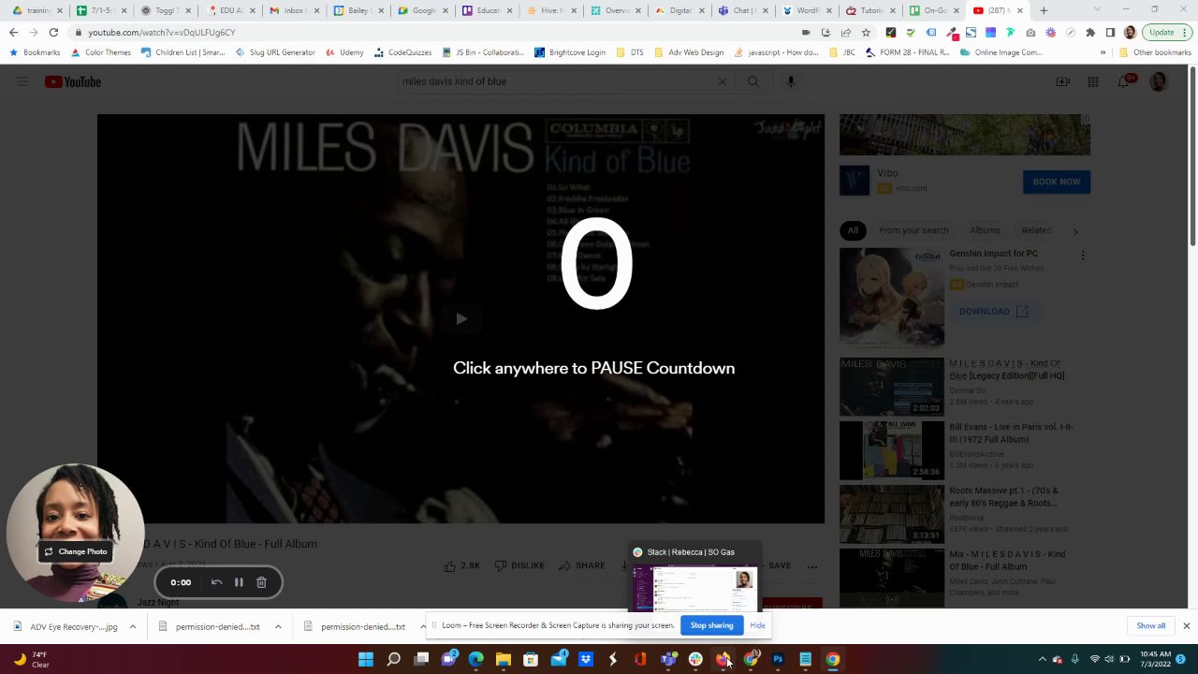1198x674 pixels.
Task: Open the YouTube hamburger guide menu
Action: 22,81
